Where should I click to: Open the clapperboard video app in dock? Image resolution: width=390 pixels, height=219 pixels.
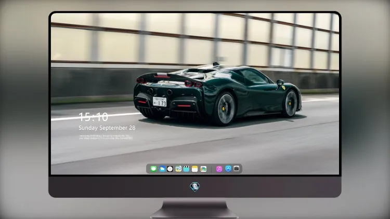(186, 169)
